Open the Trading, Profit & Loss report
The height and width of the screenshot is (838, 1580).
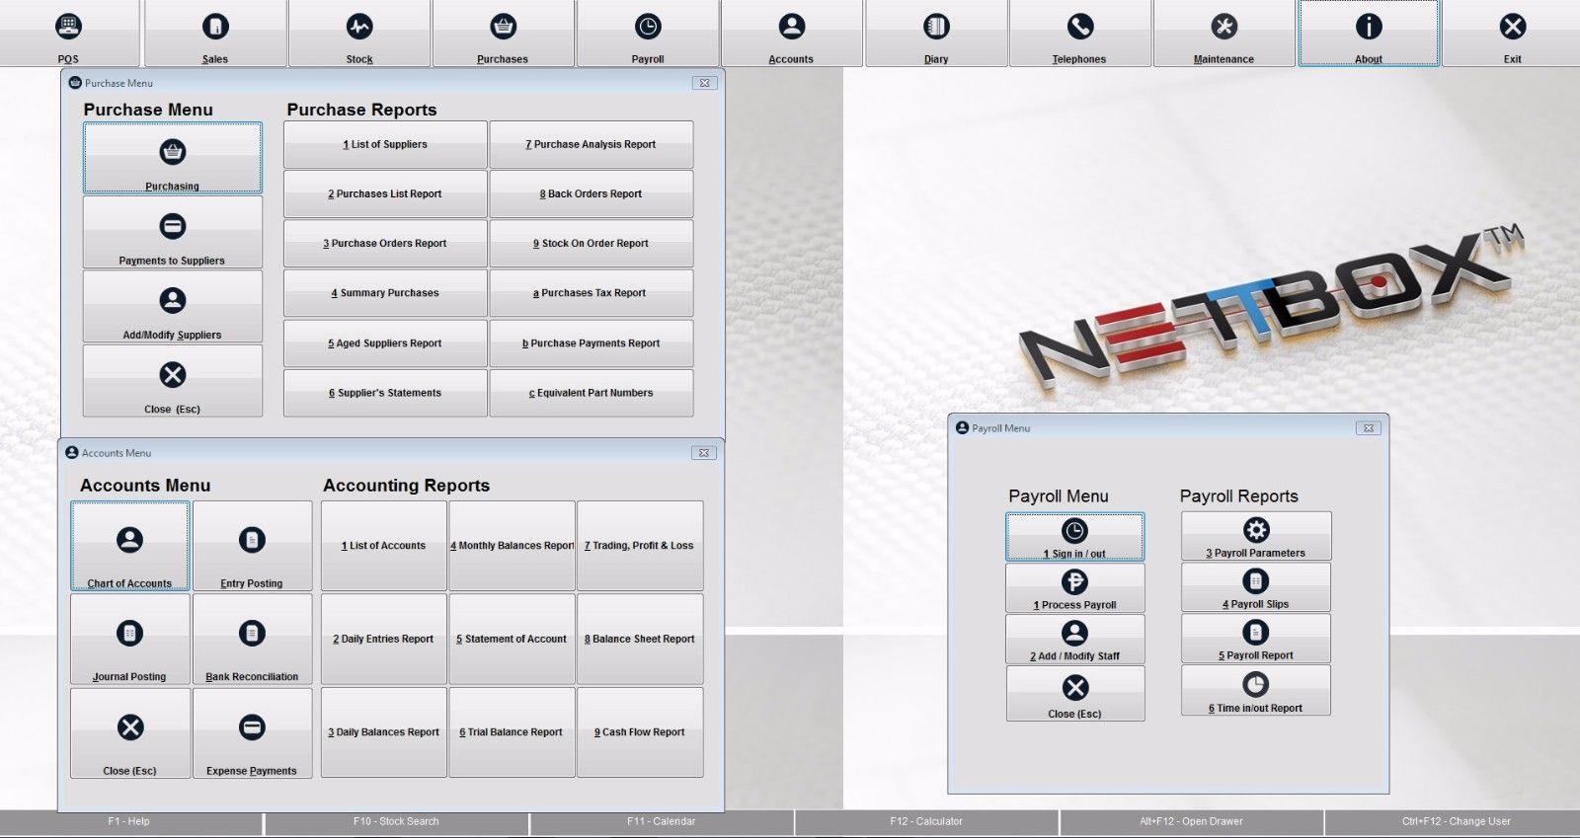(x=641, y=546)
